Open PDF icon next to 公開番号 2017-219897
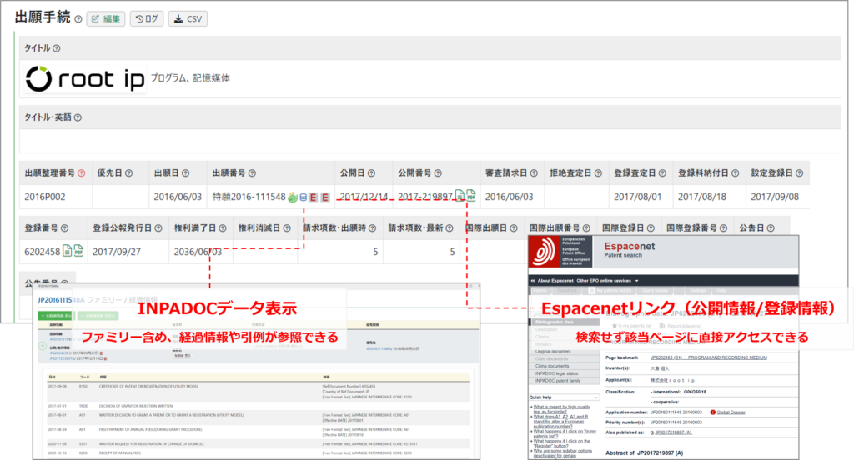 coord(471,197)
